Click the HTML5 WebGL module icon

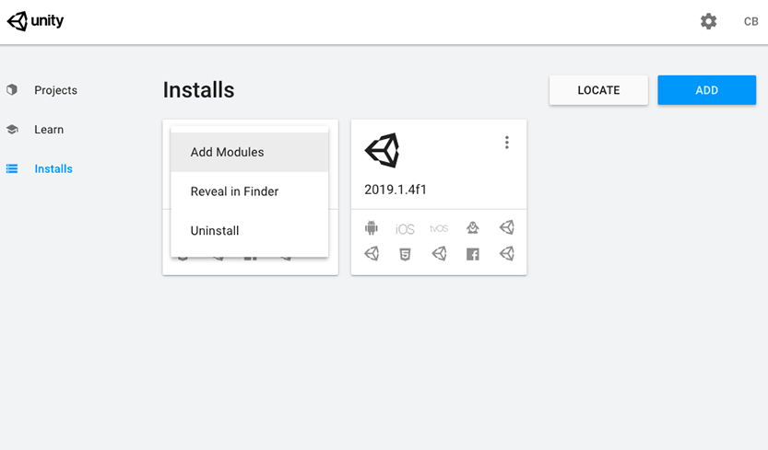(405, 254)
